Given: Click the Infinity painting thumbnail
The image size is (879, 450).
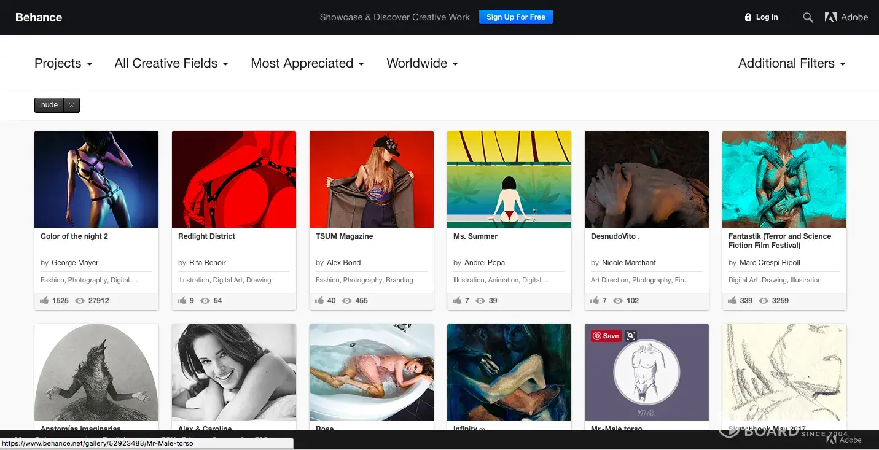Looking at the screenshot, I should pos(509,372).
